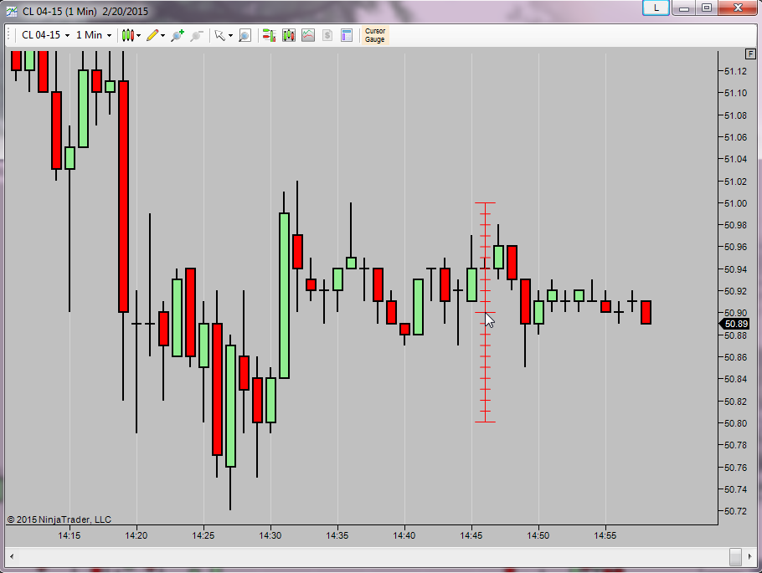
Task: Open the chart Properties icon
Action: click(x=347, y=35)
